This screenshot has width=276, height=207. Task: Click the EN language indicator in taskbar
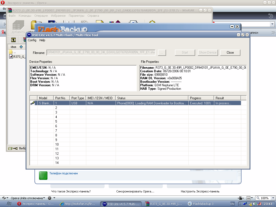pyautogui.click(x=232, y=204)
